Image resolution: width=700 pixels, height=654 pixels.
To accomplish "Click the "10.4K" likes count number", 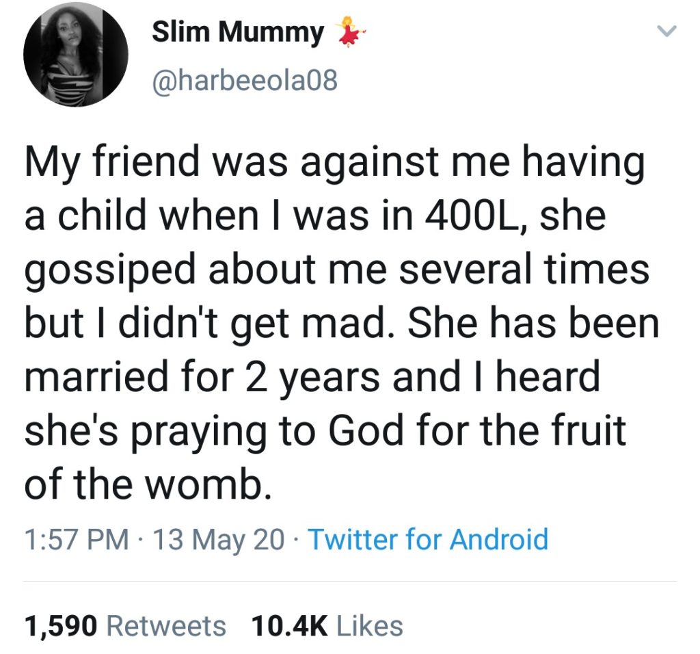I will coord(290,625).
